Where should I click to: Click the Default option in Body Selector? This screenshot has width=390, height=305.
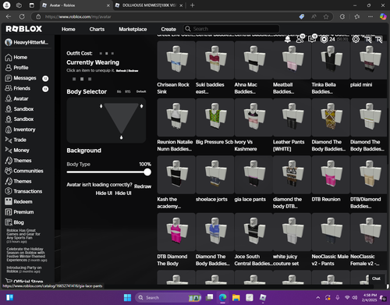click(x=141, y=91)
